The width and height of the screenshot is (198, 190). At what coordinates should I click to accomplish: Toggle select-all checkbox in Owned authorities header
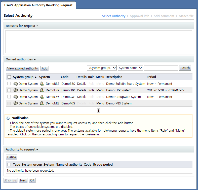[x=9, y=77]
